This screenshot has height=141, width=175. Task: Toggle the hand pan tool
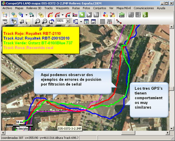click(x=14, y=21)
